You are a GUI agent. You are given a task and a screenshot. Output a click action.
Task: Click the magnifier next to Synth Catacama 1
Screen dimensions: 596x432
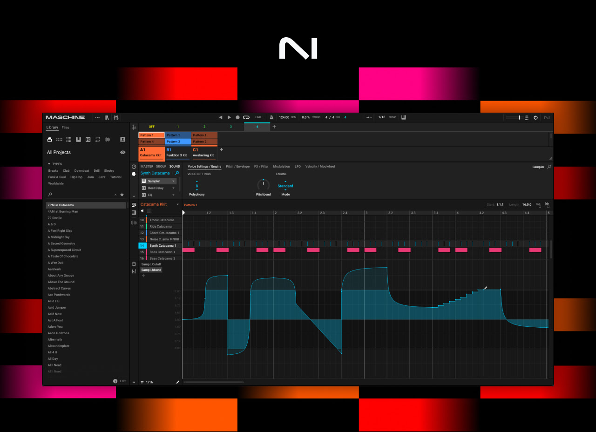coord(177,173)
